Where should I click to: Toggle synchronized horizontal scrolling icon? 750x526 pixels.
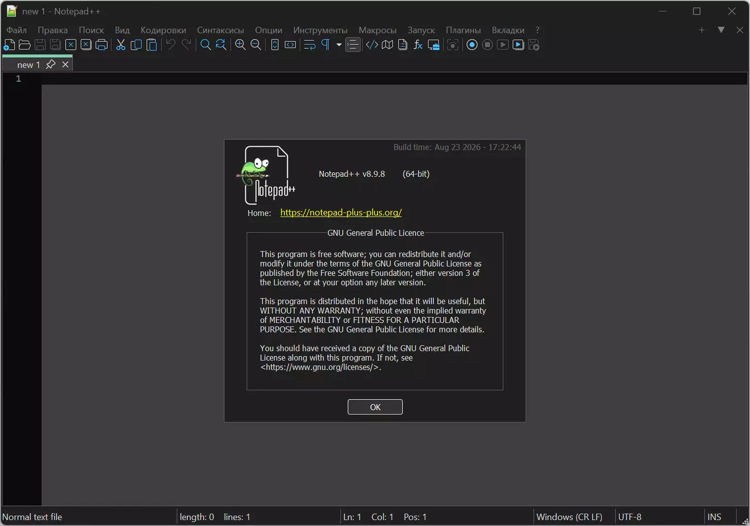[x=290, y=45]
